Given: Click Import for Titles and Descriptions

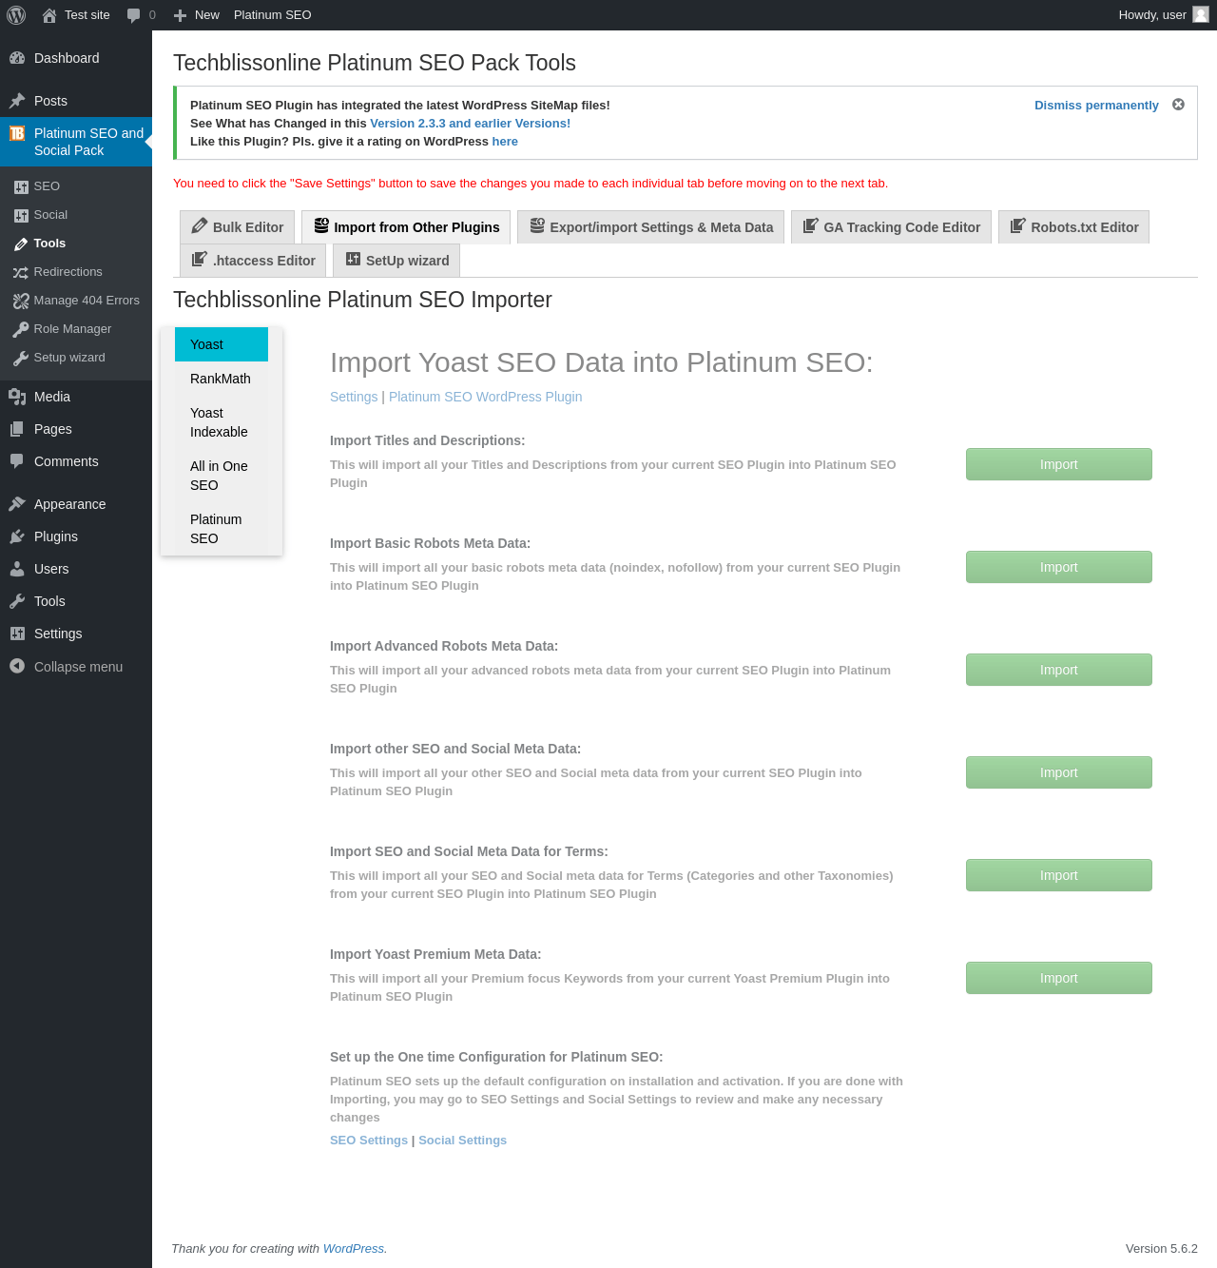Looking at the screenshot, I should click(1058, 464).
